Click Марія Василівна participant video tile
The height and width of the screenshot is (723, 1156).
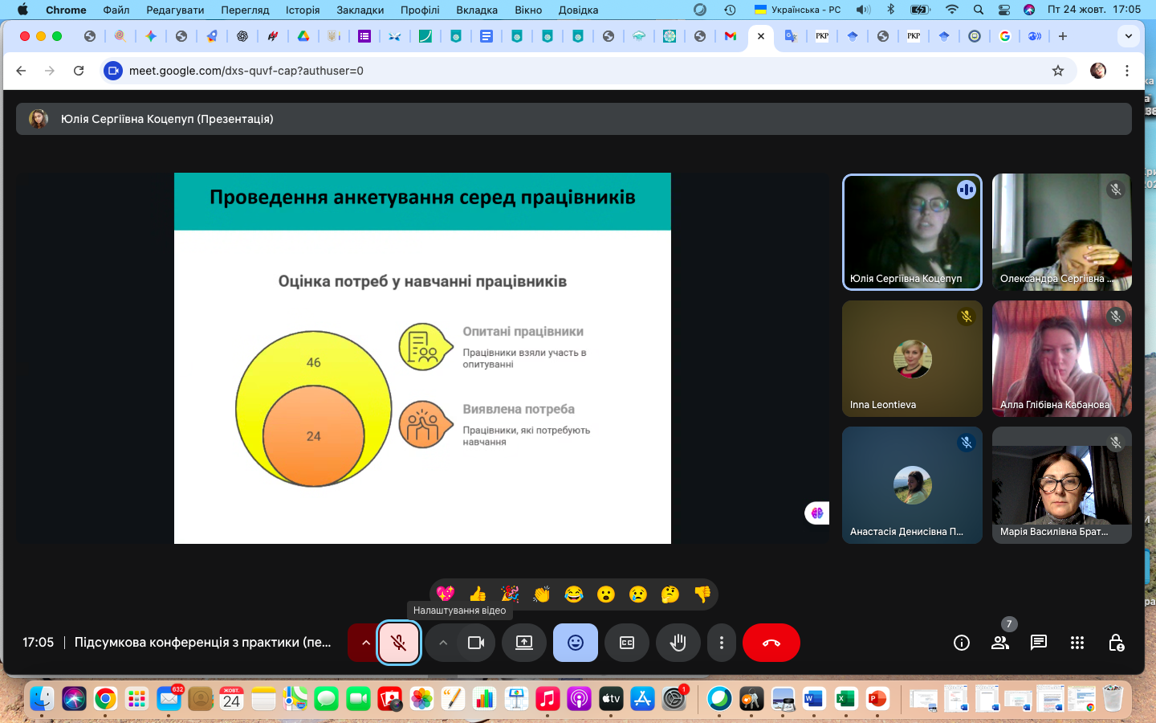tap(1061, 484)
